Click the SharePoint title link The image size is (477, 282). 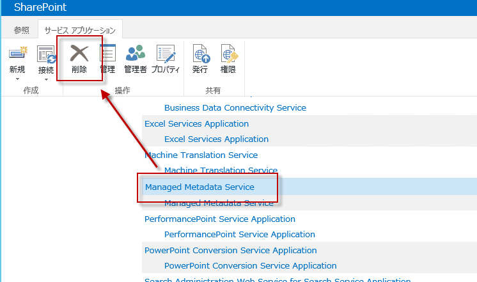coord(40,7)
